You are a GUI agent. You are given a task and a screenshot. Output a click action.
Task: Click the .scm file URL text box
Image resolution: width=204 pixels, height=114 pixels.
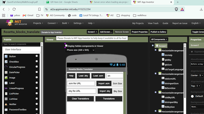click(81, 83)
